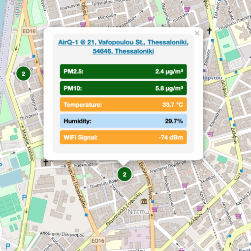Image resolution: width=251 pixels, height=251 pixels.
Task: Click the PM10 5.8 µg/m³ bar
Action: tap(124, 88)
